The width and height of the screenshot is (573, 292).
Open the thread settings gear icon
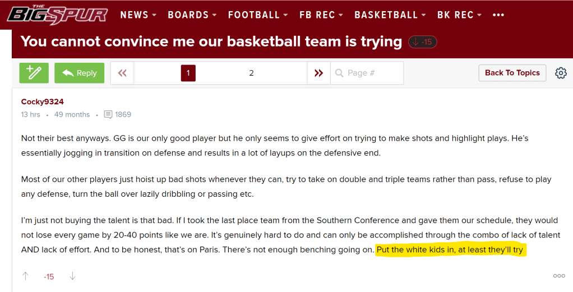561,73
